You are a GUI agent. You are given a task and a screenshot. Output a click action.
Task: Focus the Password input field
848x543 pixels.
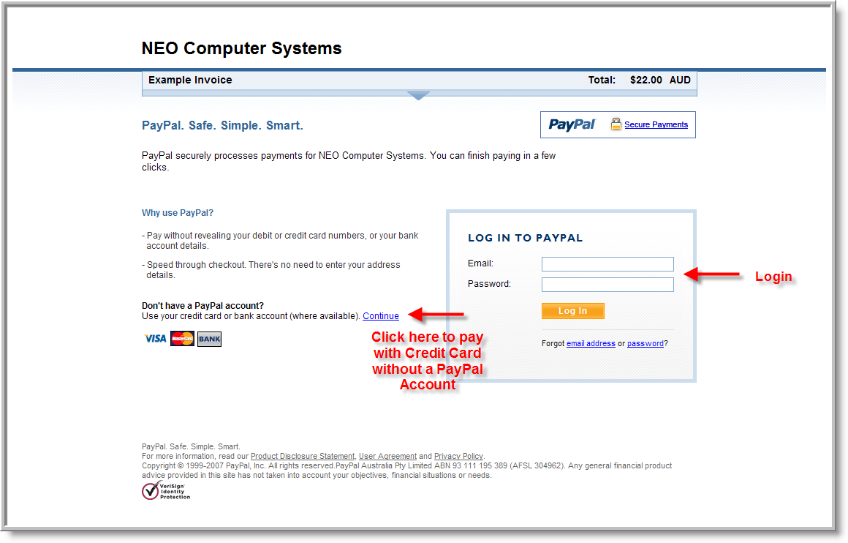coord(607,285)
